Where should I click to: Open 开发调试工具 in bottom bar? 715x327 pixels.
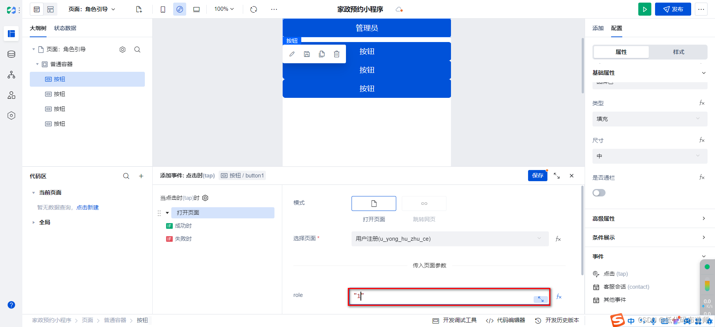[x=454, y=320]
